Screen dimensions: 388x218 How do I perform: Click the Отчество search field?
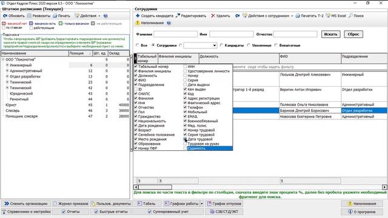[295, 34]
